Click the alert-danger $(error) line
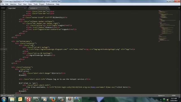181x102 pixels. tap(44, 73)
